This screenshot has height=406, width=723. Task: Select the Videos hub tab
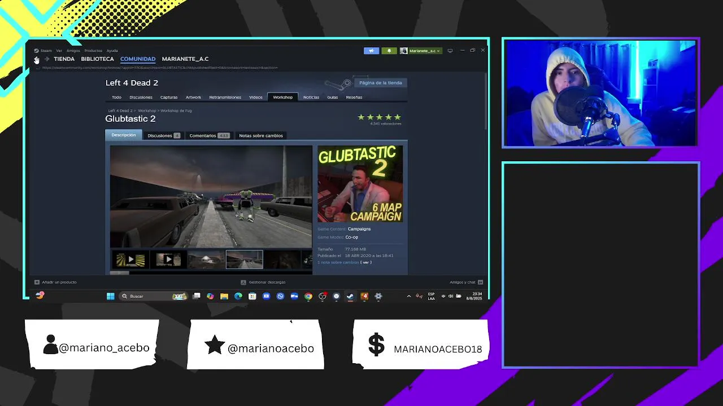tap(256, 97)
